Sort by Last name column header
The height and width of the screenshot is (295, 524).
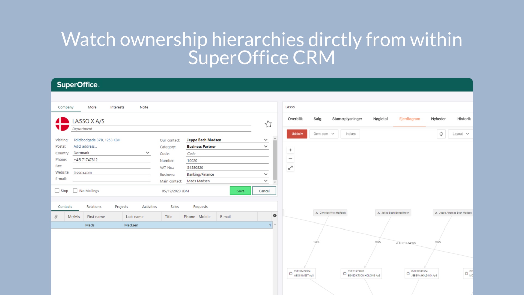[142, 217]
